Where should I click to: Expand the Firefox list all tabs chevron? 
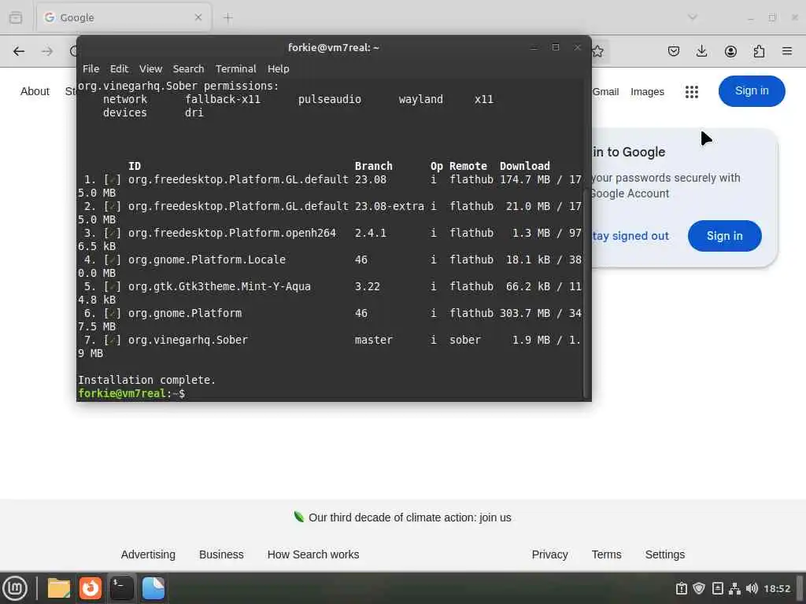pyautogui.click(x=693, y=17)
